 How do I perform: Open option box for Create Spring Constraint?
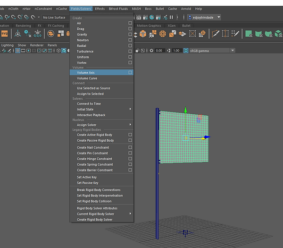pos(130,164)
